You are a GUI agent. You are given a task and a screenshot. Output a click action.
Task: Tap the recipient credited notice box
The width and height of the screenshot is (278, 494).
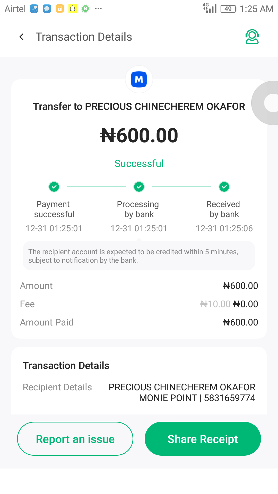(x=139, y=256)
